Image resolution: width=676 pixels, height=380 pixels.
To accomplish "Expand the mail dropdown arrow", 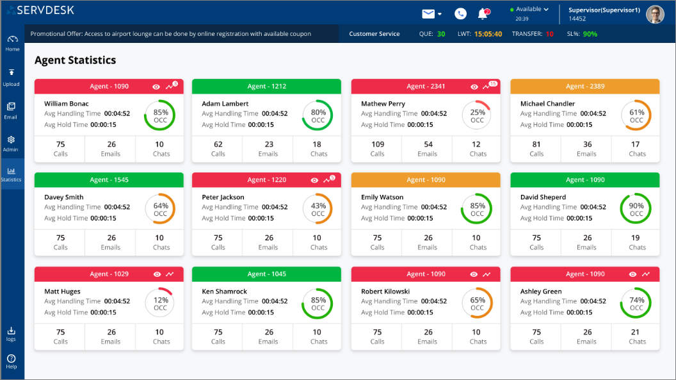I will click(440, 14).
